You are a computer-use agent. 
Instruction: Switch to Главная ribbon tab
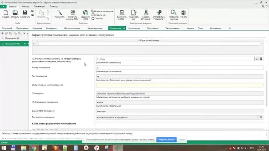pos(13,7)
